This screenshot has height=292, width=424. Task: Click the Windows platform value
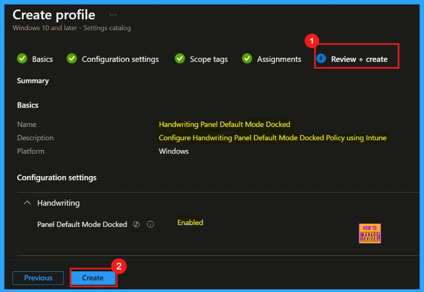tap(174, 151)
